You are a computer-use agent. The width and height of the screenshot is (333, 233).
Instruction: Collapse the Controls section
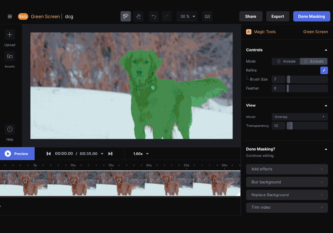coord(326,50)
